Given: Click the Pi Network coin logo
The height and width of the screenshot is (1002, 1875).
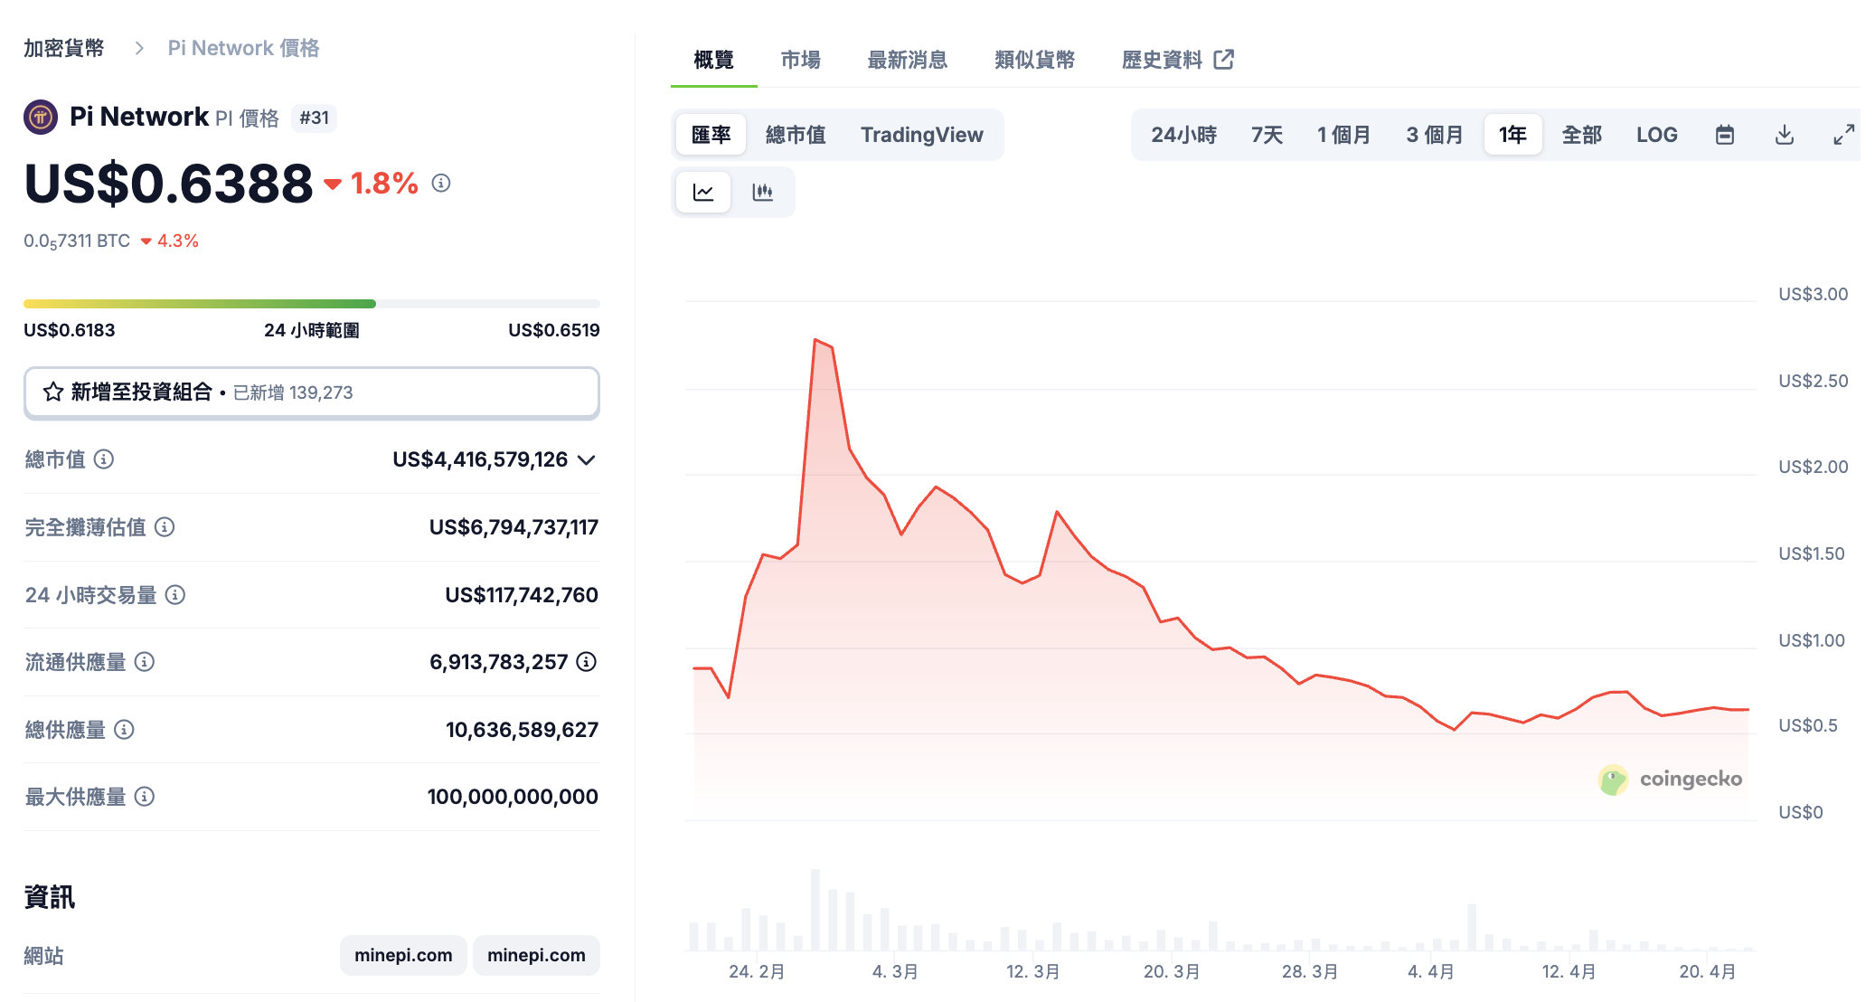Looking at the screenshot, I should (39, 117).
